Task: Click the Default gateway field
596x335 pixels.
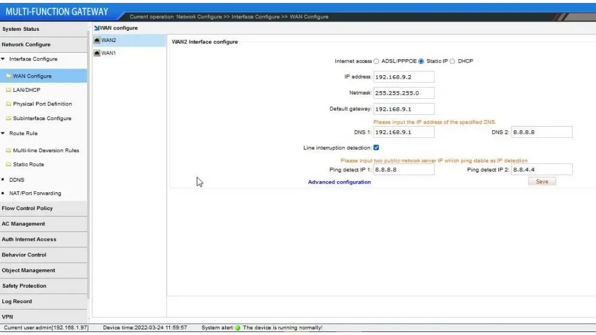Action: [x=403, y=109]
